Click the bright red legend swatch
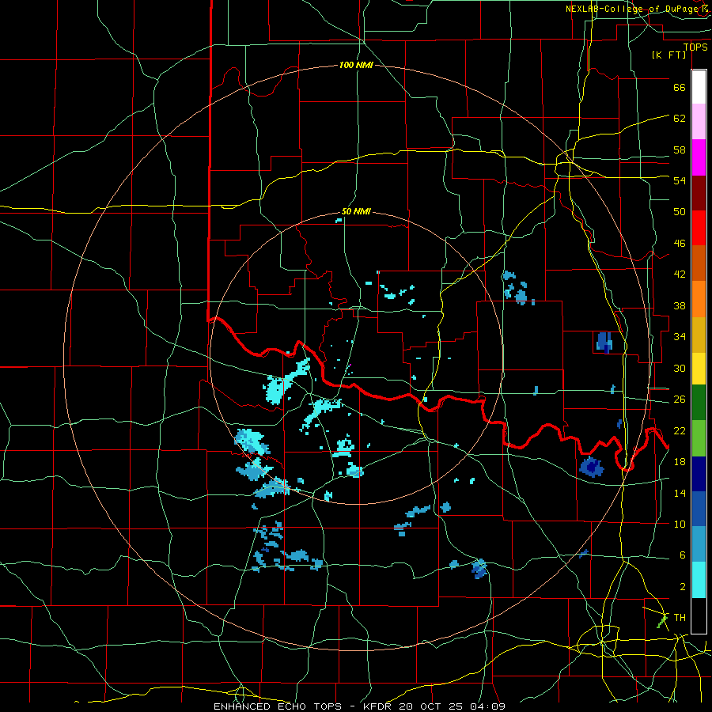Screen dimensions: 712x712 [699, 228]
